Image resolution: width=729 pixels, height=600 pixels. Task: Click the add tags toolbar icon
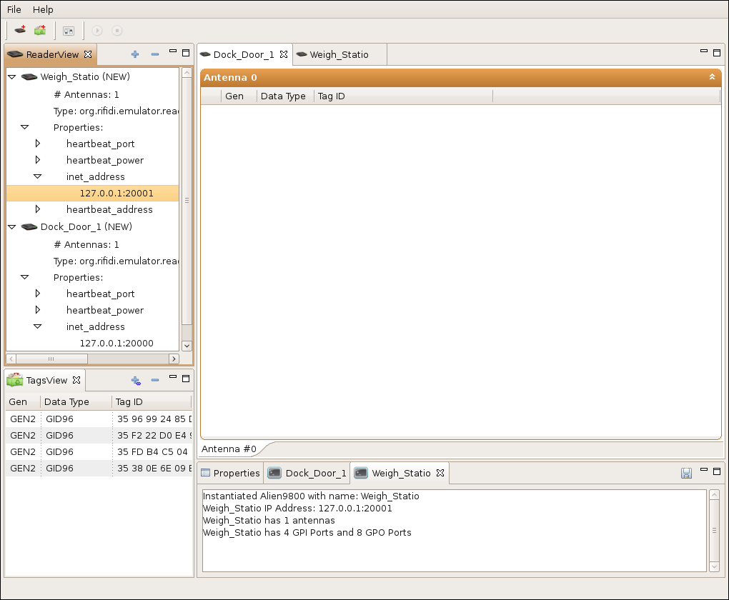tap(40, 31)
